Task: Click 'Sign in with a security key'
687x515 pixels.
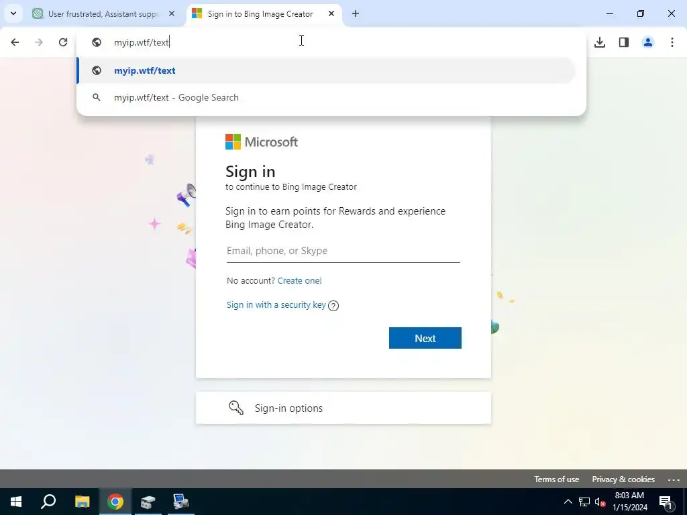Action: tap(276, 305)
